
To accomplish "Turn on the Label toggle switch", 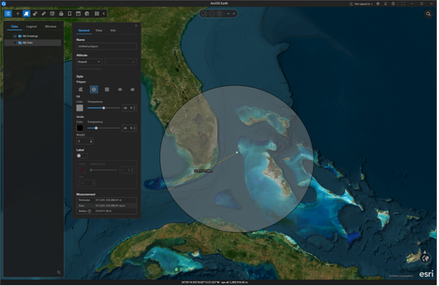I will tap(83, 156).
